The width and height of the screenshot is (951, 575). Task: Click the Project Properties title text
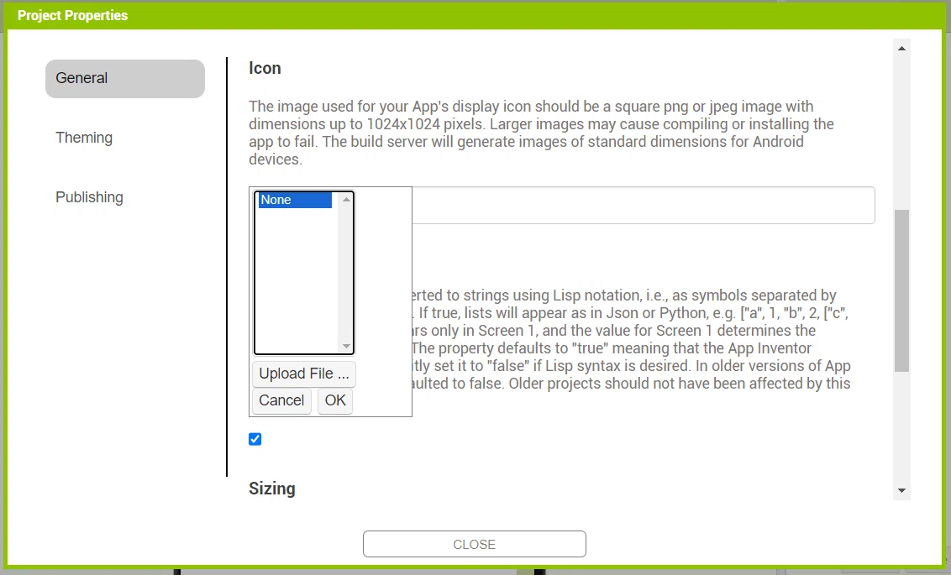[x=73, y=15]
